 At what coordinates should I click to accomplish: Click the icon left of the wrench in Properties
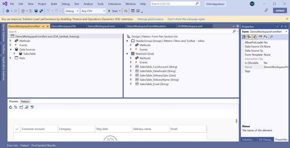265,37
